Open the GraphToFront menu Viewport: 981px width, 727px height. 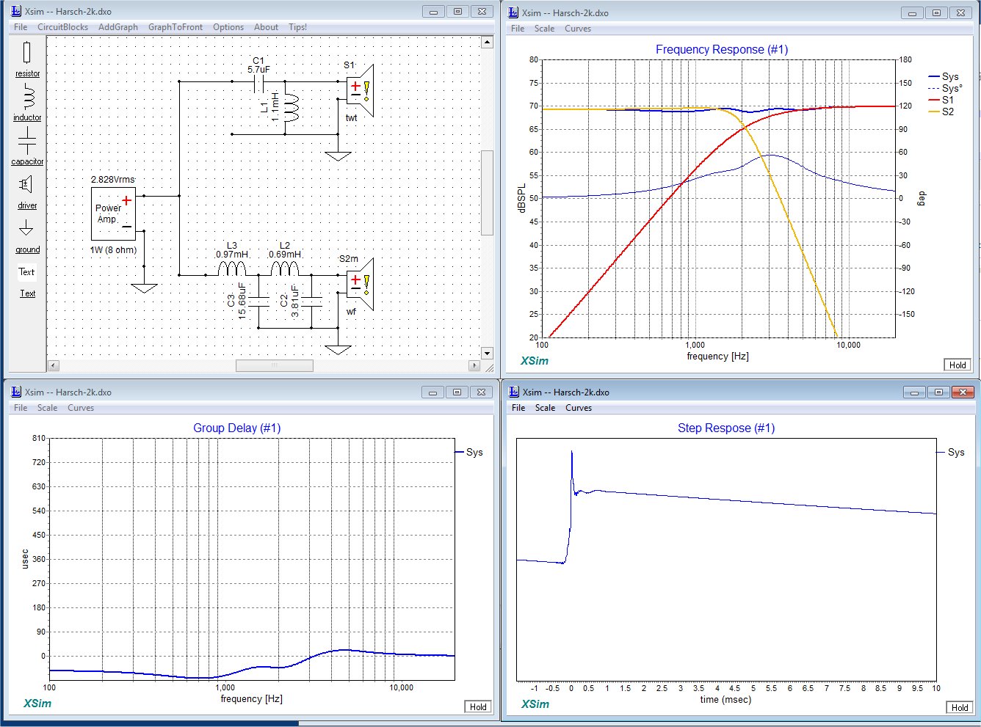click(175, 27)
